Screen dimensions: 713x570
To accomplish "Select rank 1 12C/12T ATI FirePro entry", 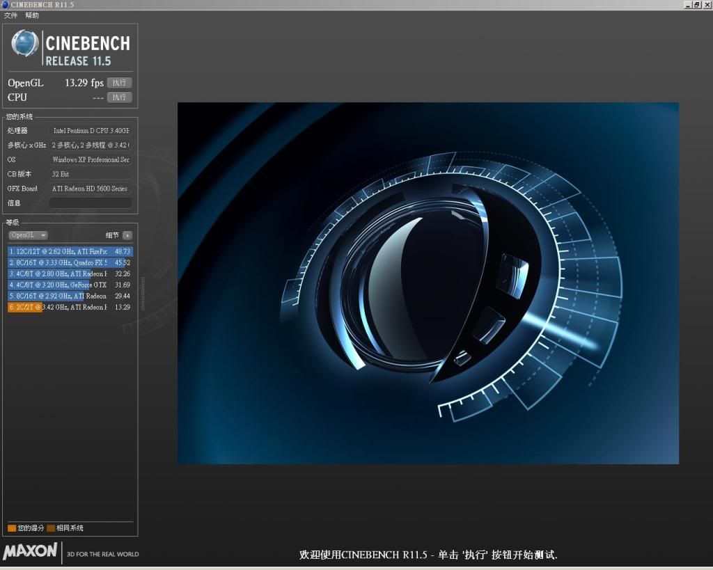I will [x=69, y=251].
